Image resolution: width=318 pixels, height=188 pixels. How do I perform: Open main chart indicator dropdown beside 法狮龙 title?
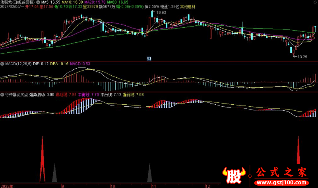coord(38,2)
